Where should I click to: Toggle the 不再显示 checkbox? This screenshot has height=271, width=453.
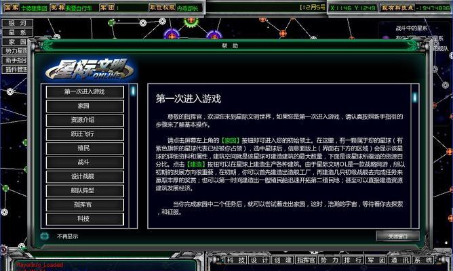tap(45, 236)
